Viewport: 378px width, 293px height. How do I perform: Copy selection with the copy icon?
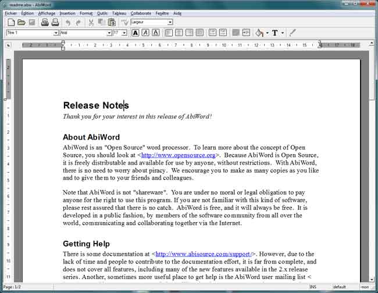pyautogui.click(x=101, y=23)
